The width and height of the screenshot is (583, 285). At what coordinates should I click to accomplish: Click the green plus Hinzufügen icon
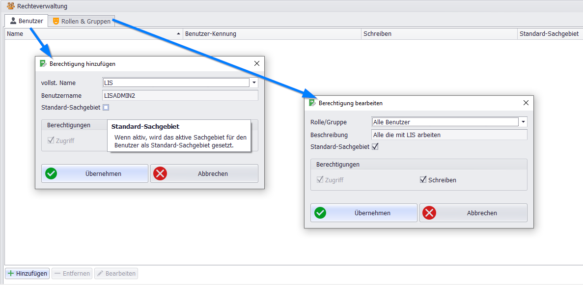[10, 273]
